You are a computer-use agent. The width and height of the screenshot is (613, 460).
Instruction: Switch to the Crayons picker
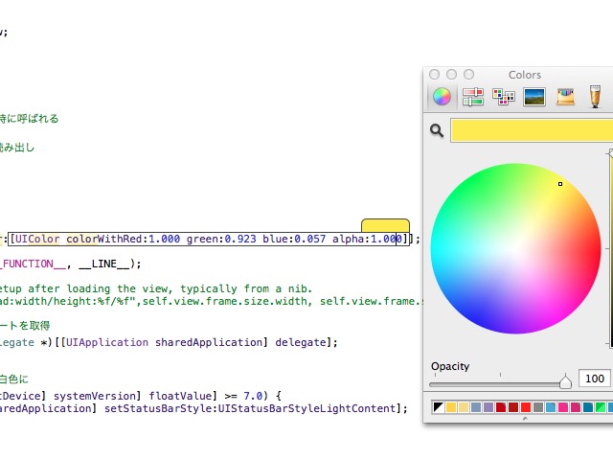pyautogui.click(x=565, y=96)
